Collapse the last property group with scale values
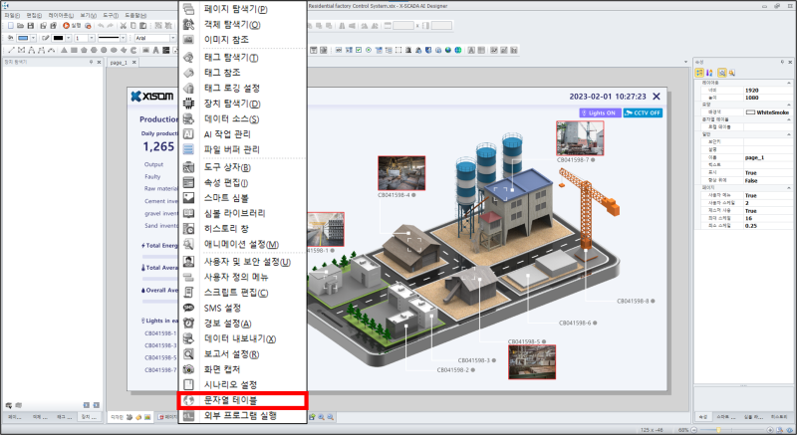Image resolution: width=797 pixels, height=435 pixels. [788, 188]
